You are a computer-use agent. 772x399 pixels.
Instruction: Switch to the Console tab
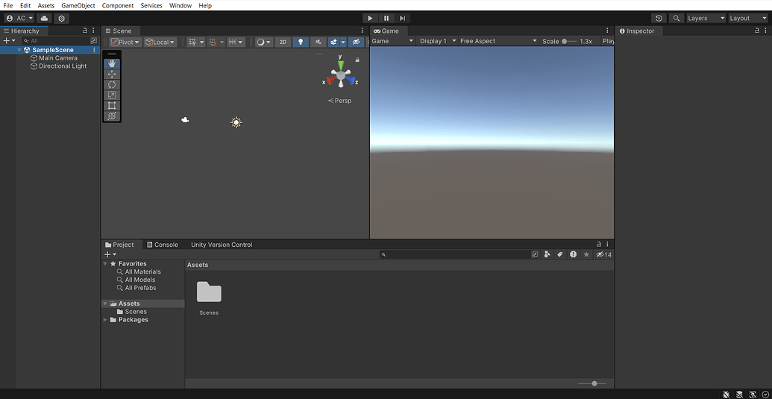163,245
